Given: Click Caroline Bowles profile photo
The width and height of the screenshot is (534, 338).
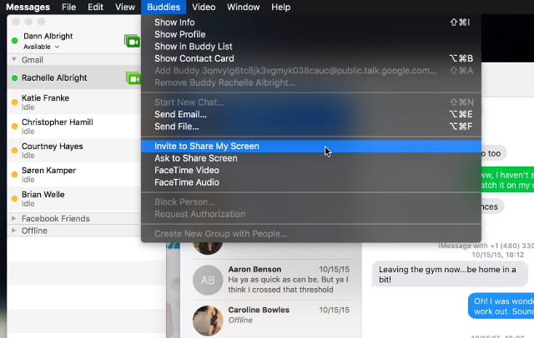Looking at the screenshot, I should click(208, 321).
